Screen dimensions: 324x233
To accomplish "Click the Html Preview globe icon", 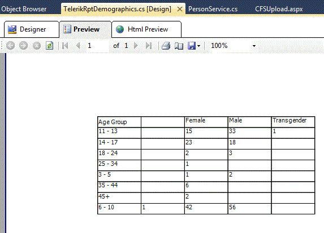I will (x=120, y=29).
